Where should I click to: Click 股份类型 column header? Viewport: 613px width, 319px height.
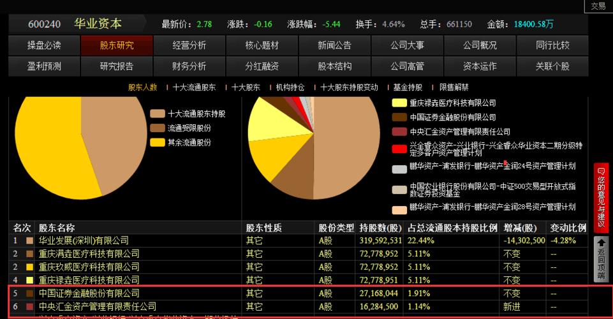pos(336,228)
